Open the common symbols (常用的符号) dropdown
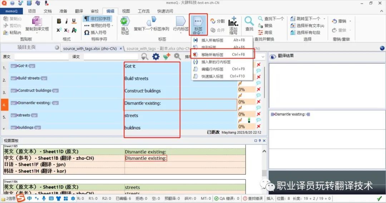The image size is (386, 203). [x=99, y=26]
